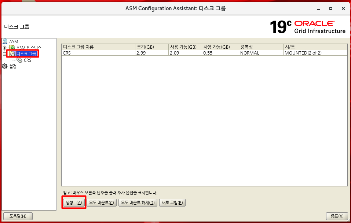
Task: Sort by 중복성 column header
Action: (261, 47)
